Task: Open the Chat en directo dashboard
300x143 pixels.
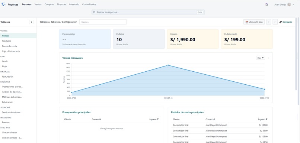Action: pyautogui.click(x=9, y=133)
